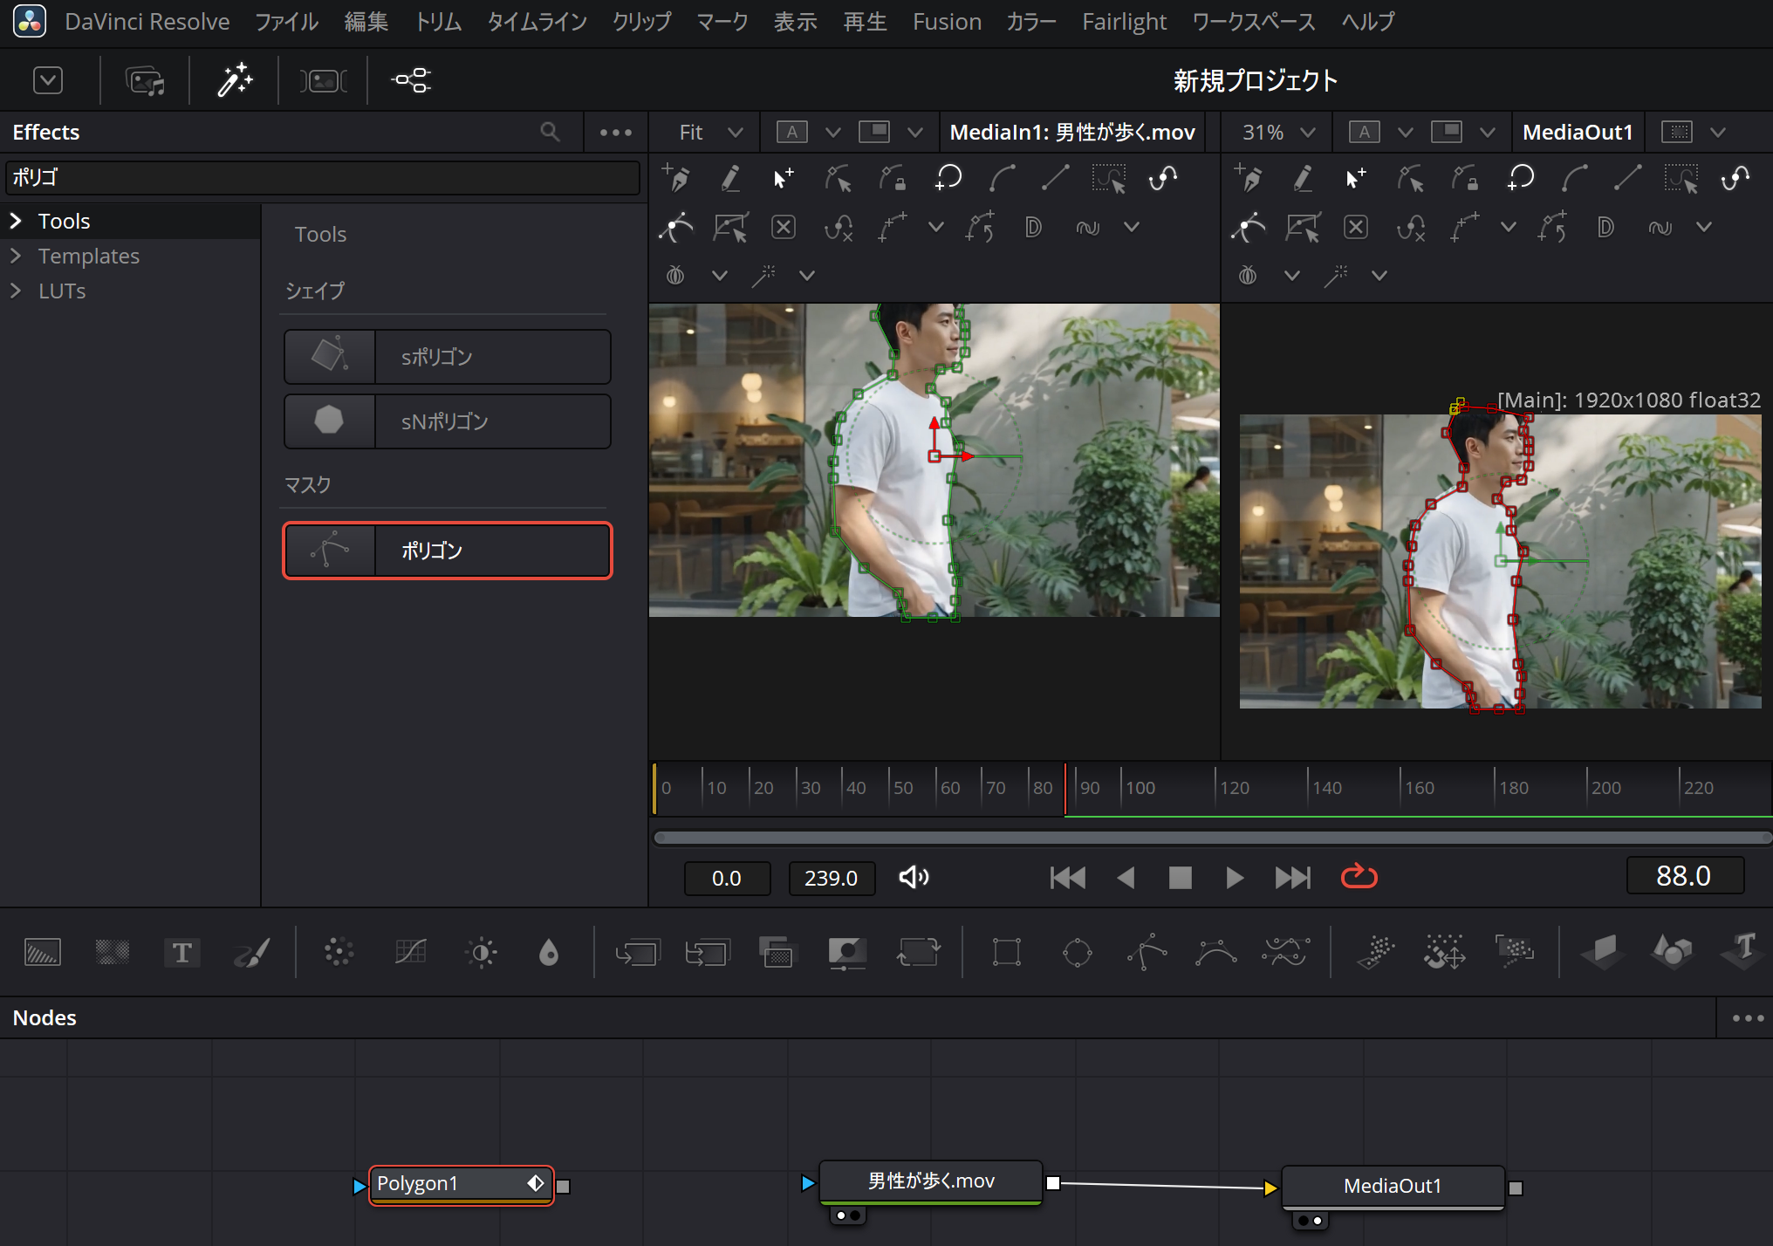Toggle the Clips panel icon
The height and width of the screenshot is (1246, 1773).
click(323, 81)
